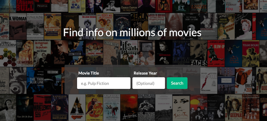Focus the Release Year optional field

pos(149,83)
